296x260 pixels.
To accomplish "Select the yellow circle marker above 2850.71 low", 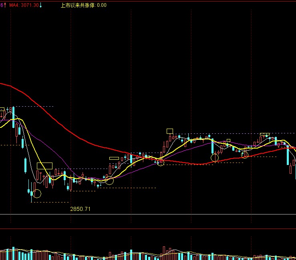I will click(x=37, y=194).
